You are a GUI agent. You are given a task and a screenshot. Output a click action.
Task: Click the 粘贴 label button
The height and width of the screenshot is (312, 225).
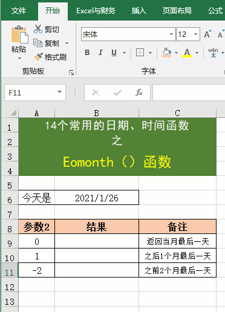(19, 49)
